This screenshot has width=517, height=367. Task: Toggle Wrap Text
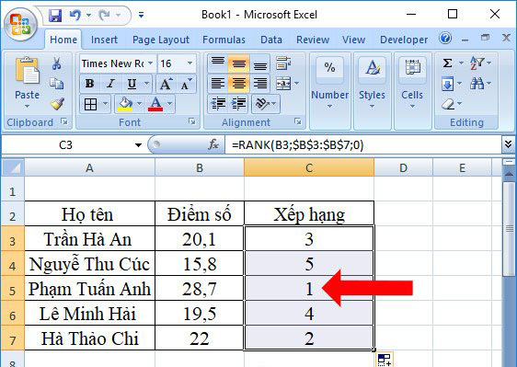283,63
